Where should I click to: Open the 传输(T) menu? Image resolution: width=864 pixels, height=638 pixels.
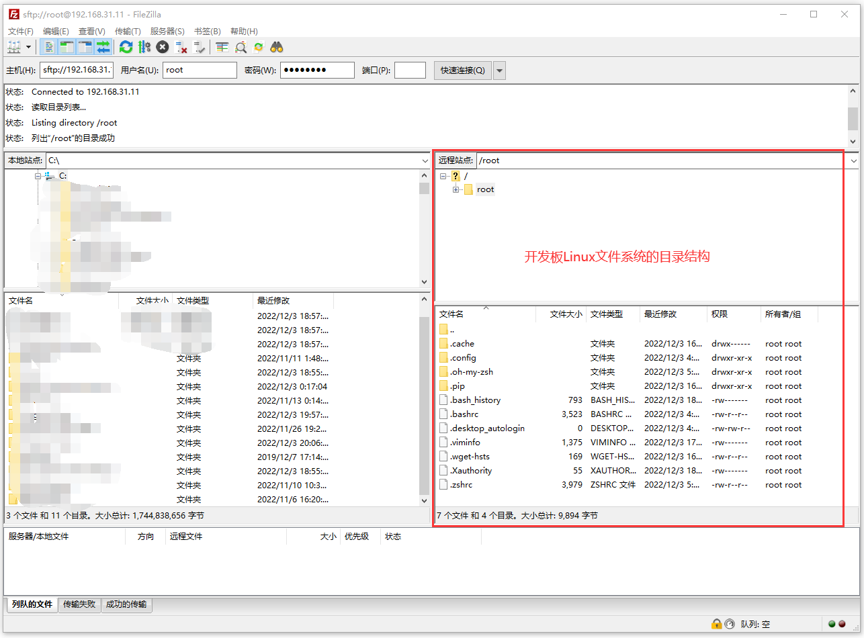click(x=128, y=31)
